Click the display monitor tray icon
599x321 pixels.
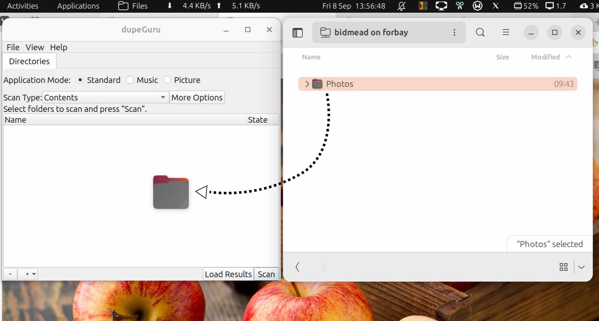pyautogui.click(x=441, y=6)
